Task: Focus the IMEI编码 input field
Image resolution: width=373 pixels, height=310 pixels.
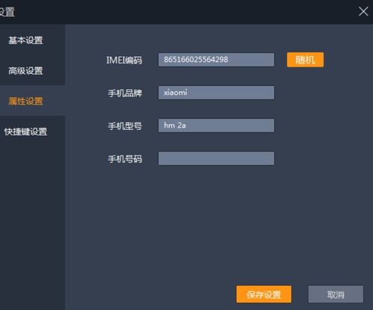Action: pos(216,60)
